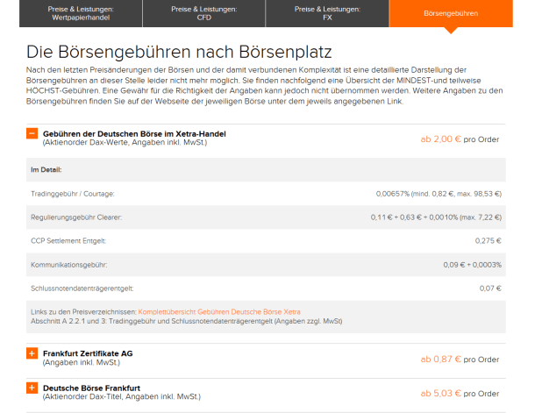
Task: Switch to the Preise & Leistungen CFD tab
Action: pyautogui.click(x=204, y=13)
